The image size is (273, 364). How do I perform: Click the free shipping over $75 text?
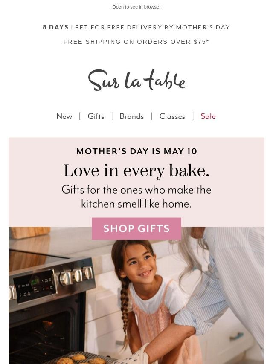[136, 42]
